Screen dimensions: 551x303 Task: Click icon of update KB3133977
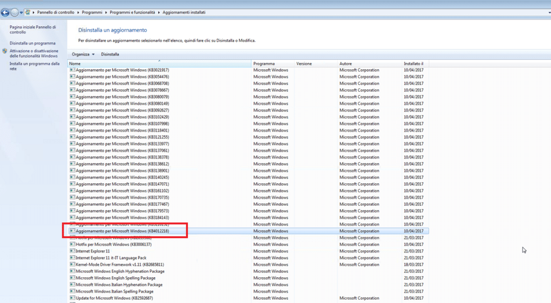pyautogui.click(x=73, y=143)
